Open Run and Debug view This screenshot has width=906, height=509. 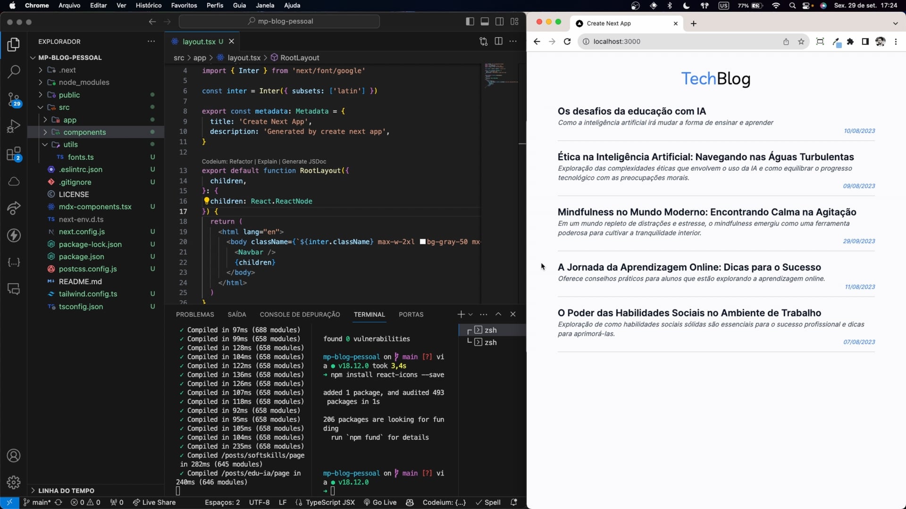coord(14,126)
